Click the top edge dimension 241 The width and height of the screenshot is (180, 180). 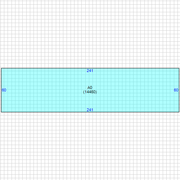point(90,71)
